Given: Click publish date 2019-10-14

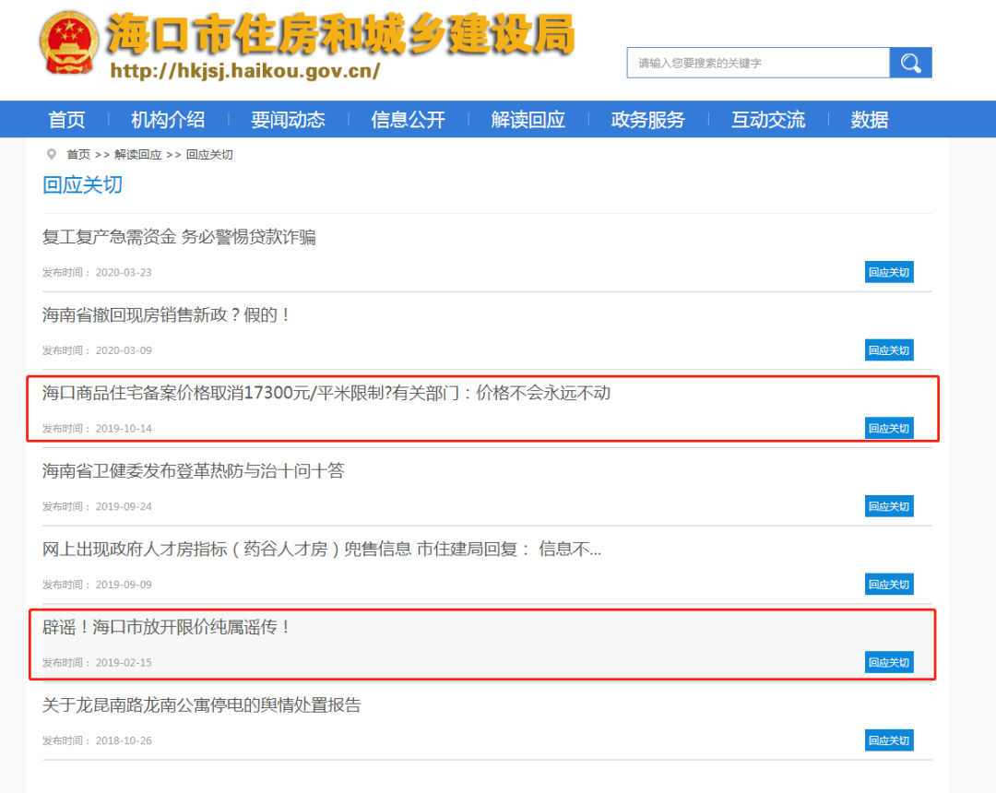Looking at the screenshot, I should [x=124, y=429].
